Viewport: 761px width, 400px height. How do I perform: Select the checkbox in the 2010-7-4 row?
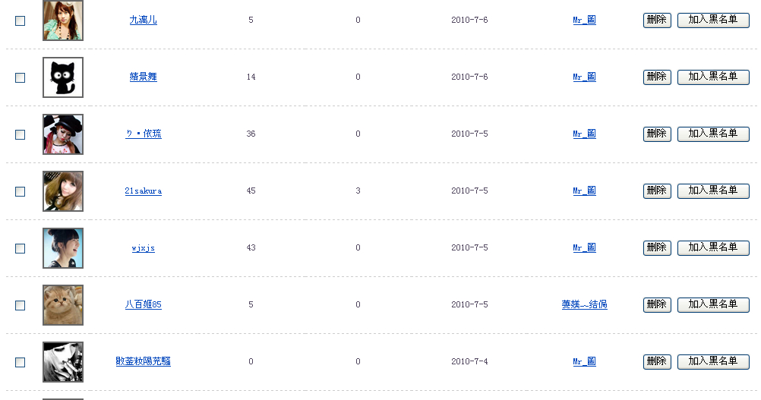21,363
